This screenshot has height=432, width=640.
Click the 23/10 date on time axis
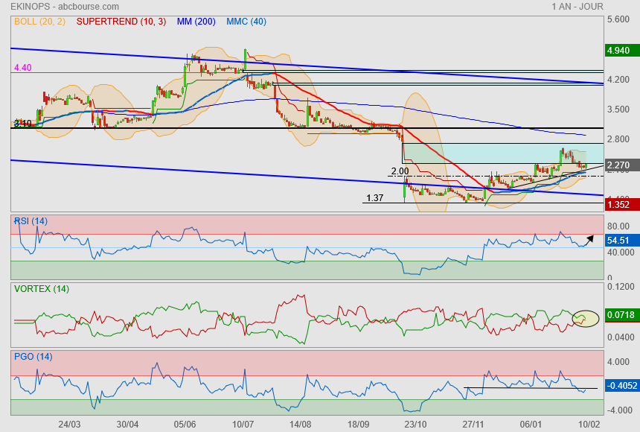coord(415,423)
